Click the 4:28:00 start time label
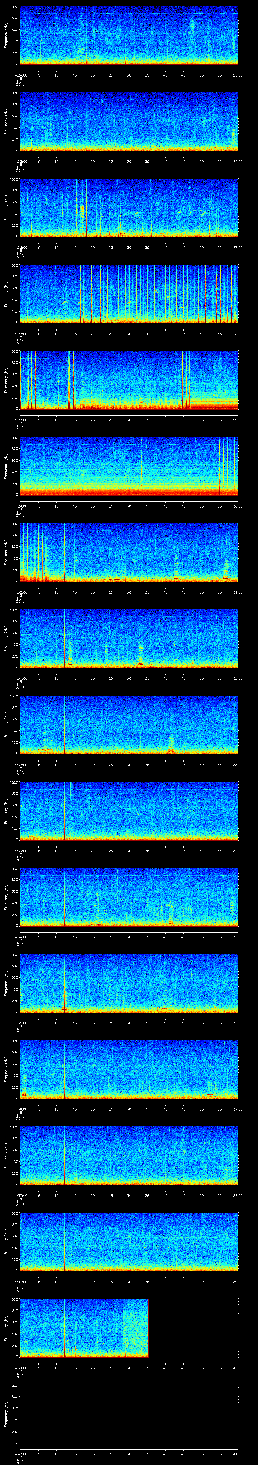Screen dimensions: 258x1465 pos(20,420)
